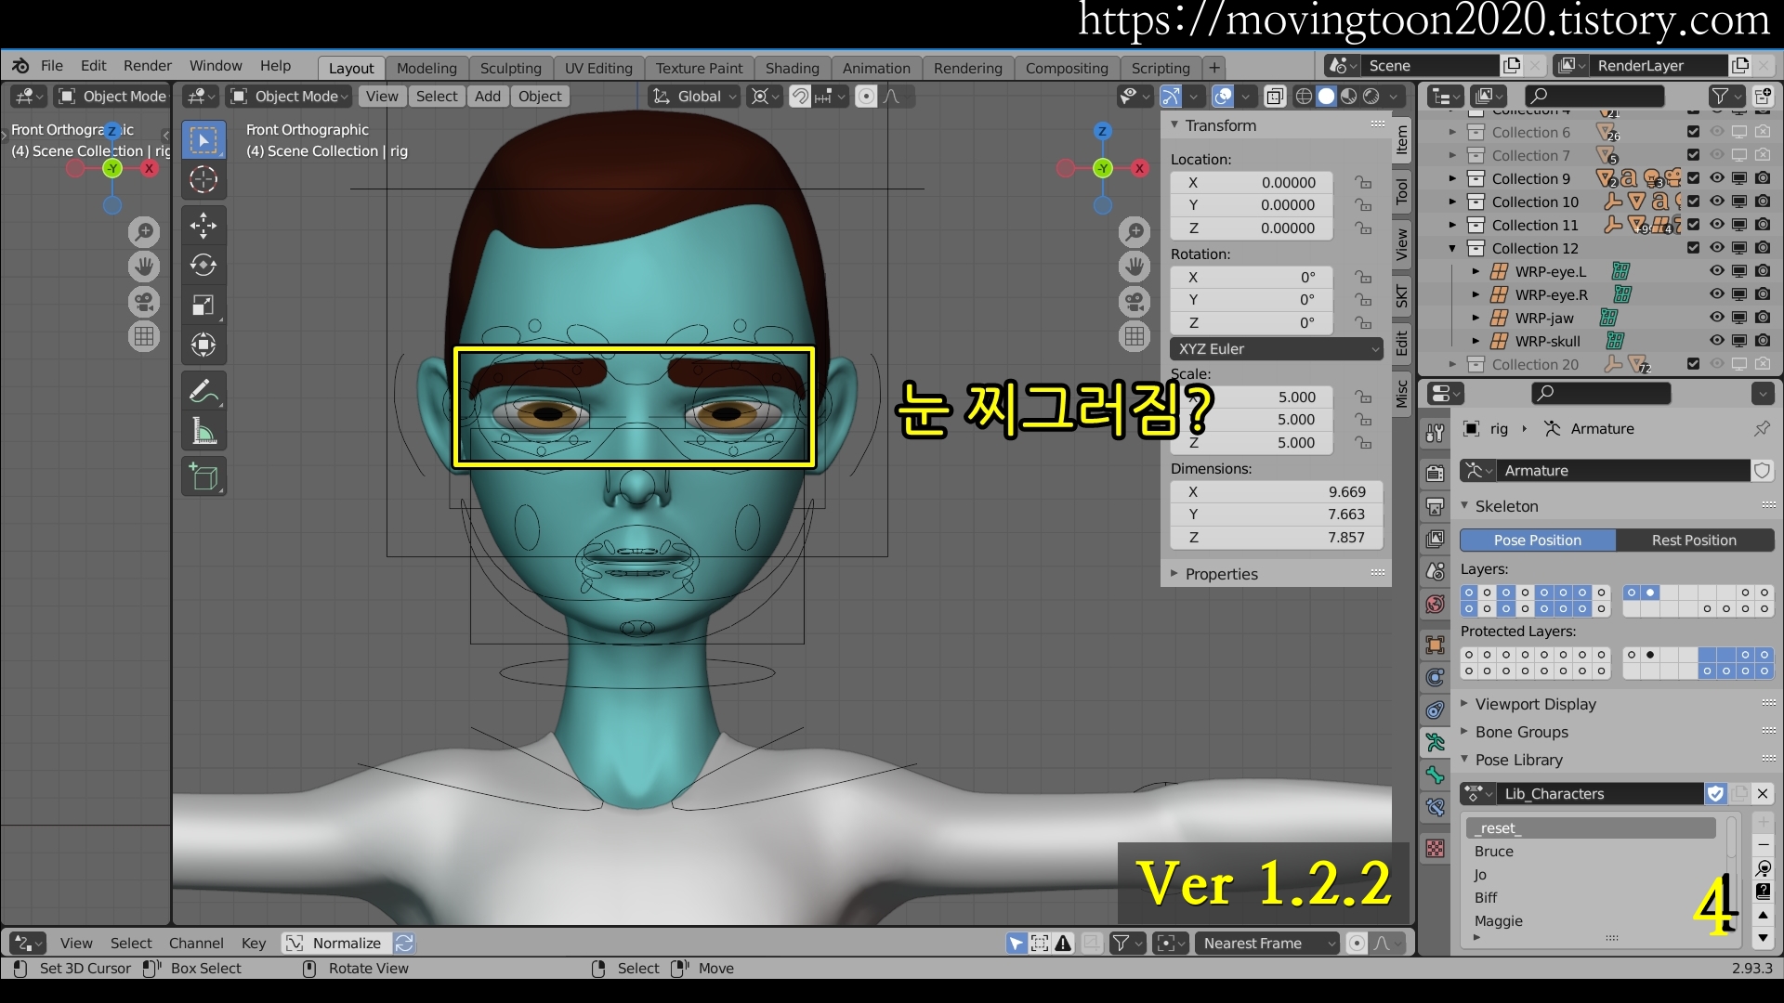Open the XYZ Euler rotation mode dropdown

click(x=1277, y=349)
